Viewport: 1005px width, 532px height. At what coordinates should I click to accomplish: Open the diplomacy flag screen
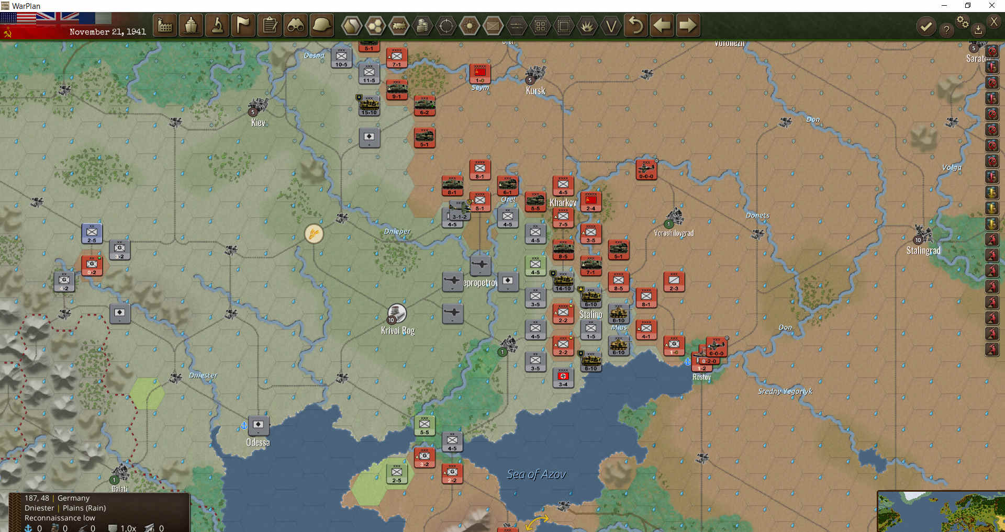243,25
